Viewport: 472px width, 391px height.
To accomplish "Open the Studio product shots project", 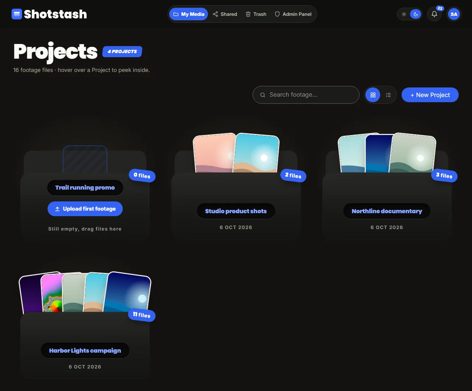I will click(x=236, y=211).
